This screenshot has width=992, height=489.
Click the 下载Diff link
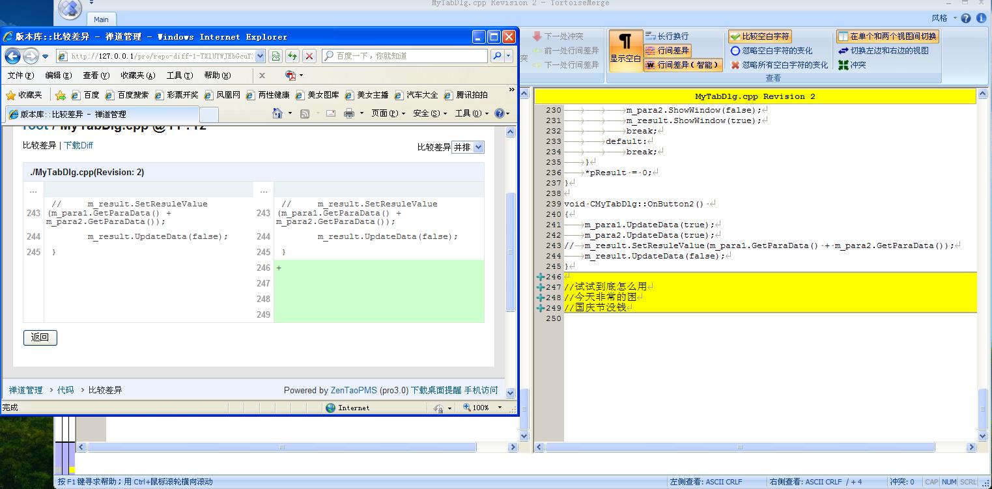[x=78, y=145]
